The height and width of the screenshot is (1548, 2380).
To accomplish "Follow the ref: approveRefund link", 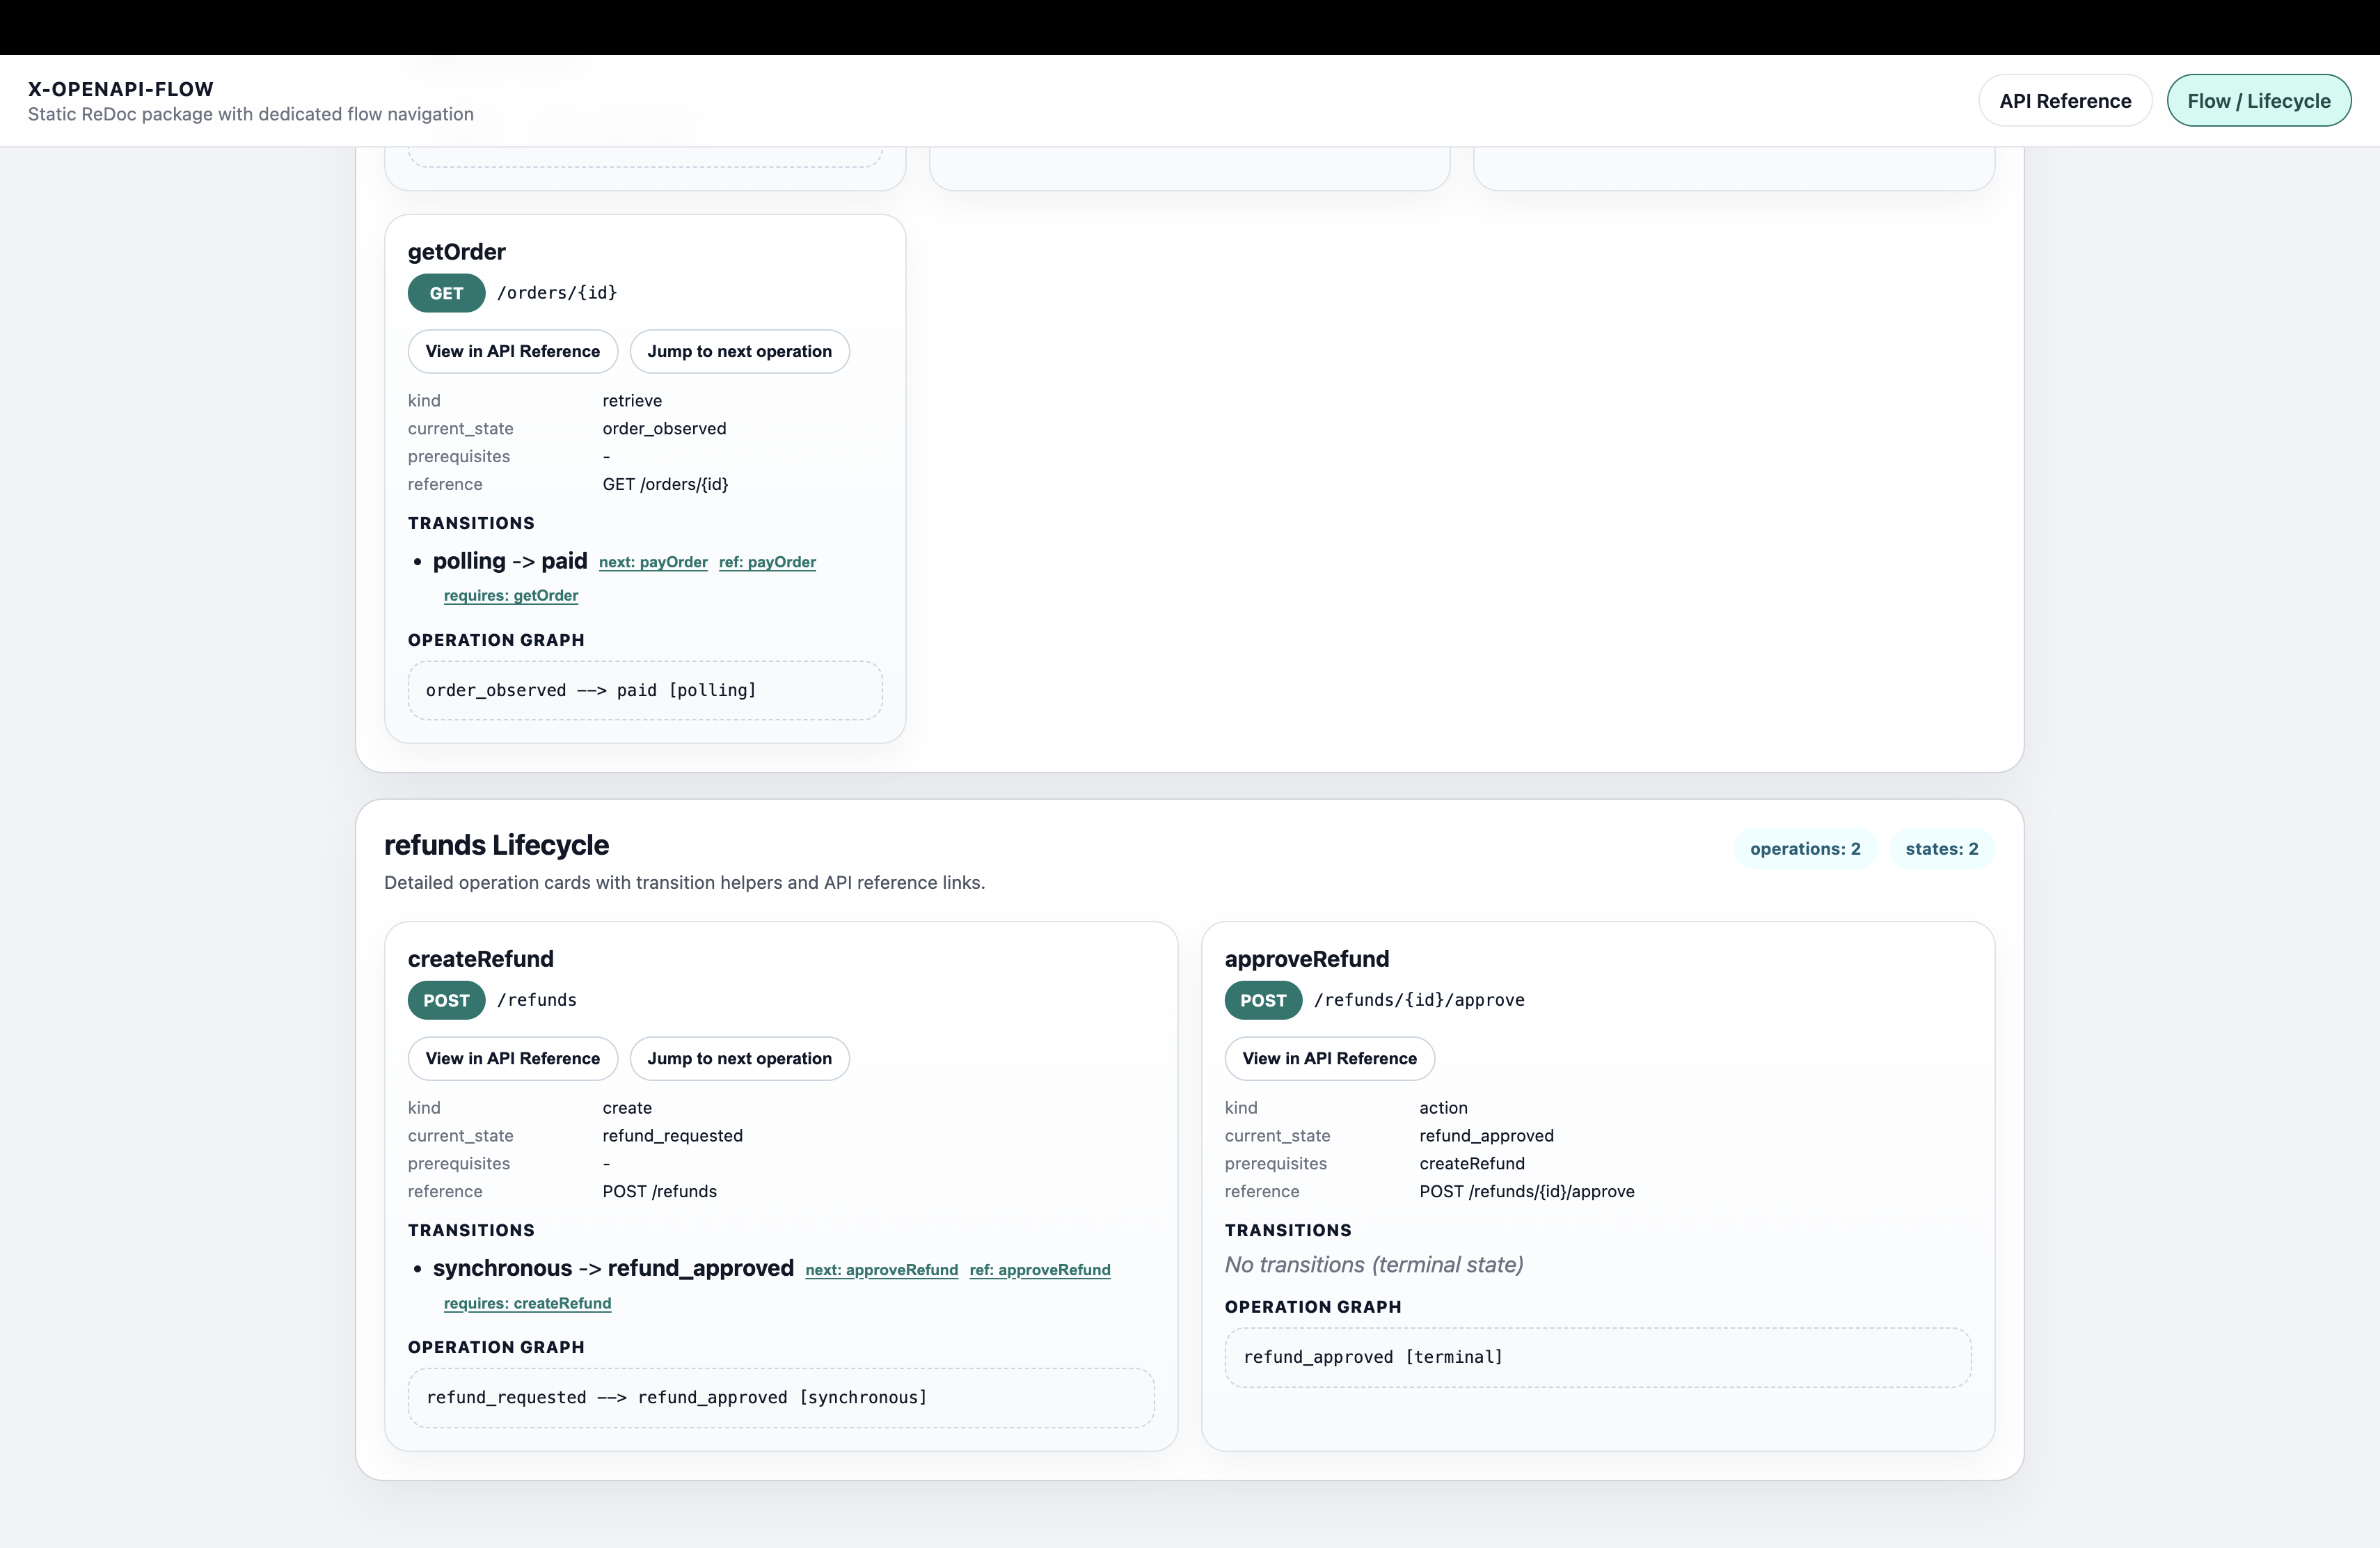I will tap(1039, 1270).
